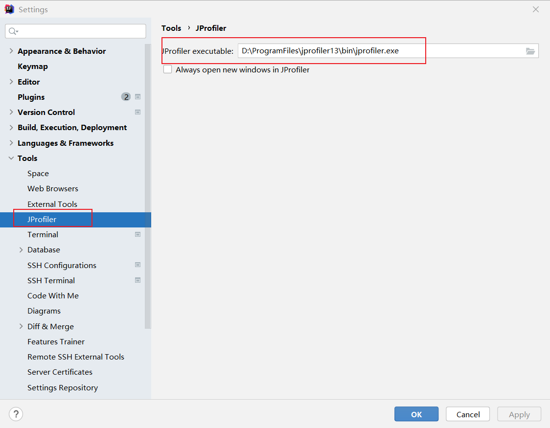This screenshot has width=550, height=428.
Task: Click project-level icon beside SSH Configurations
Action: pos(138,265)
